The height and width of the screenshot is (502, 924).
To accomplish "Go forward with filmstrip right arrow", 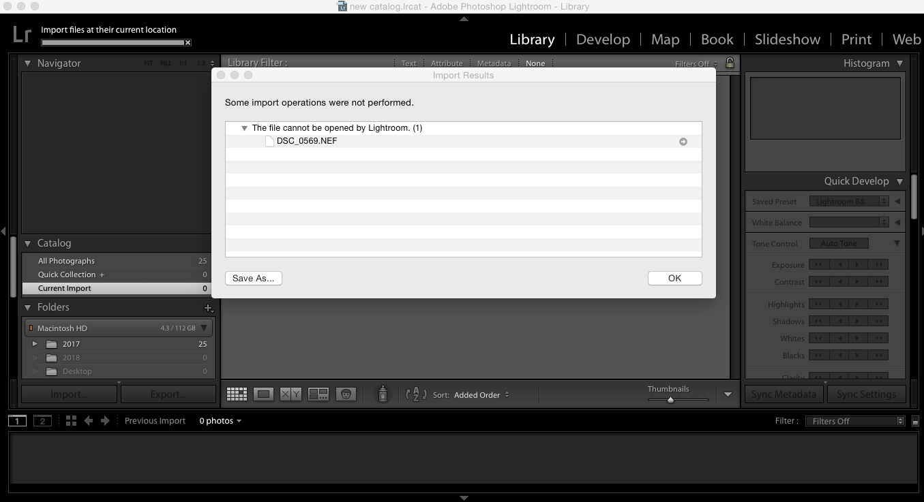I will (x=105, y=421).
